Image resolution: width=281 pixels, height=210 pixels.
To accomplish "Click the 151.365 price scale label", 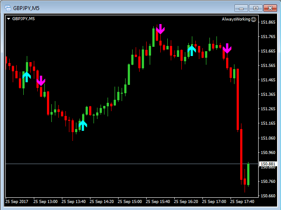I will pos(268,94).
